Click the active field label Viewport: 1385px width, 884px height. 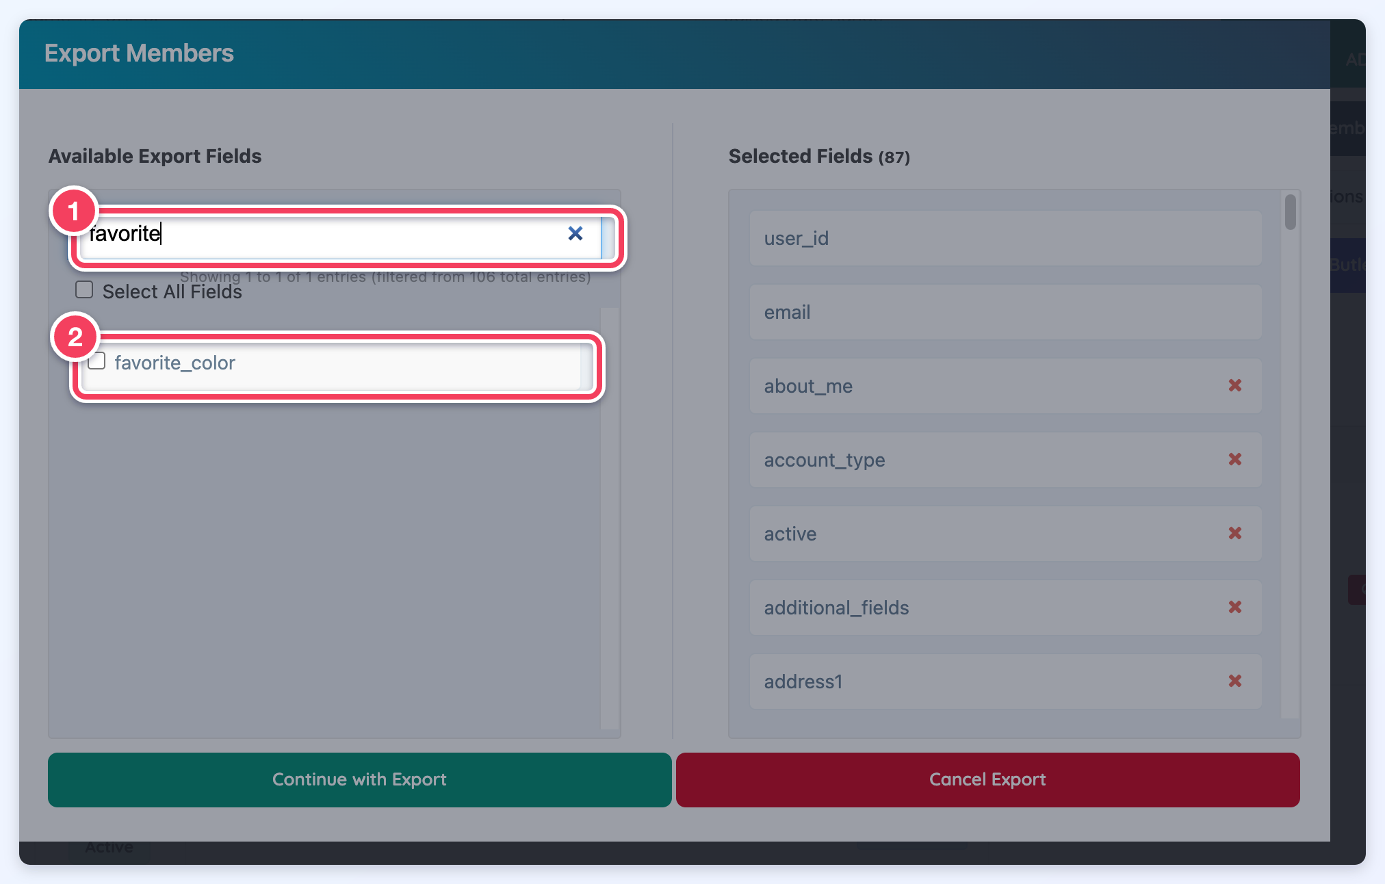coord(790,534)
